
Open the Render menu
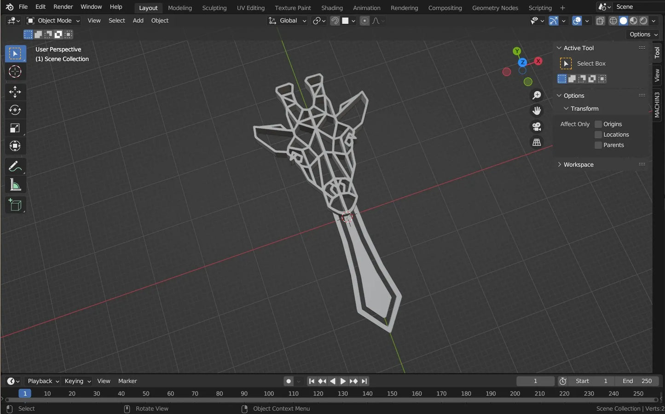tap(63, 7)
